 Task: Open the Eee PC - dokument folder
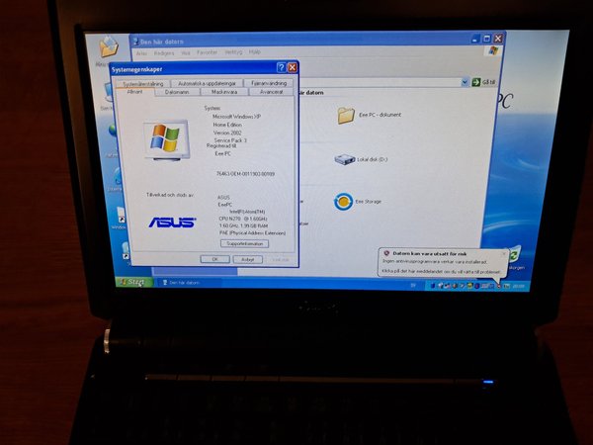point(346,116)
